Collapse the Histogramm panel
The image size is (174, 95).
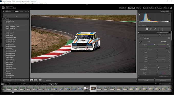(170, 11)
